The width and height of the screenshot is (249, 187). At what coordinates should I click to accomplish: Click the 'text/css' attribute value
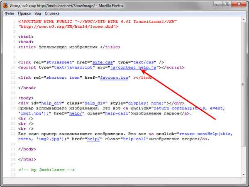(x=144, y=62)
